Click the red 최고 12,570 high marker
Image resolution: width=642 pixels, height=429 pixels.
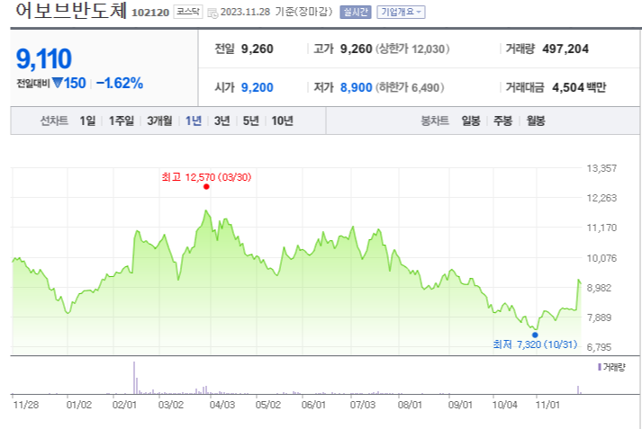click(206, 186)
